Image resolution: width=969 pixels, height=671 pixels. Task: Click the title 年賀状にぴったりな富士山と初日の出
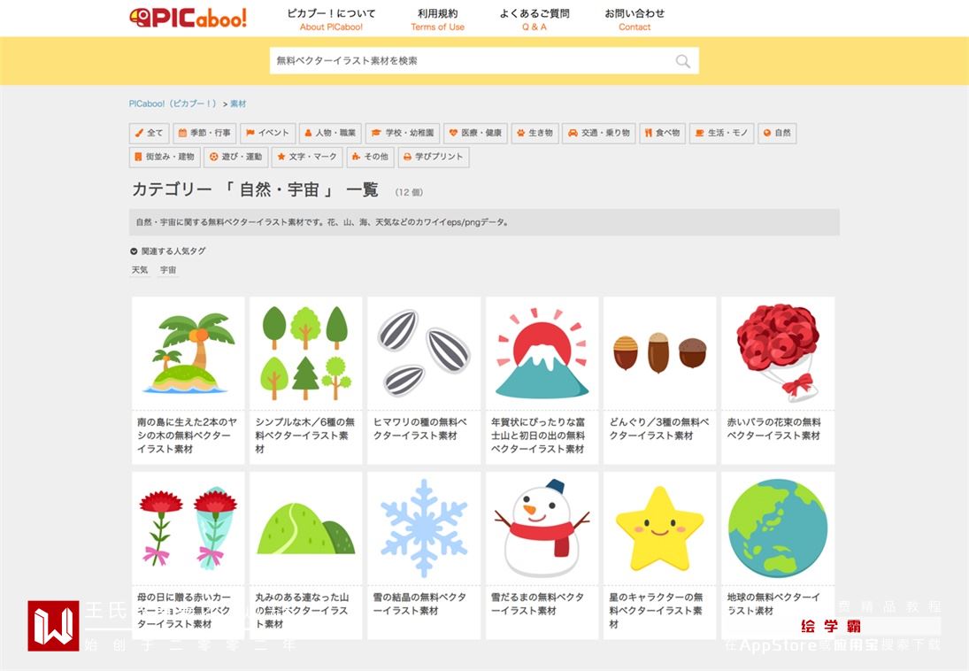coord(538,436)
